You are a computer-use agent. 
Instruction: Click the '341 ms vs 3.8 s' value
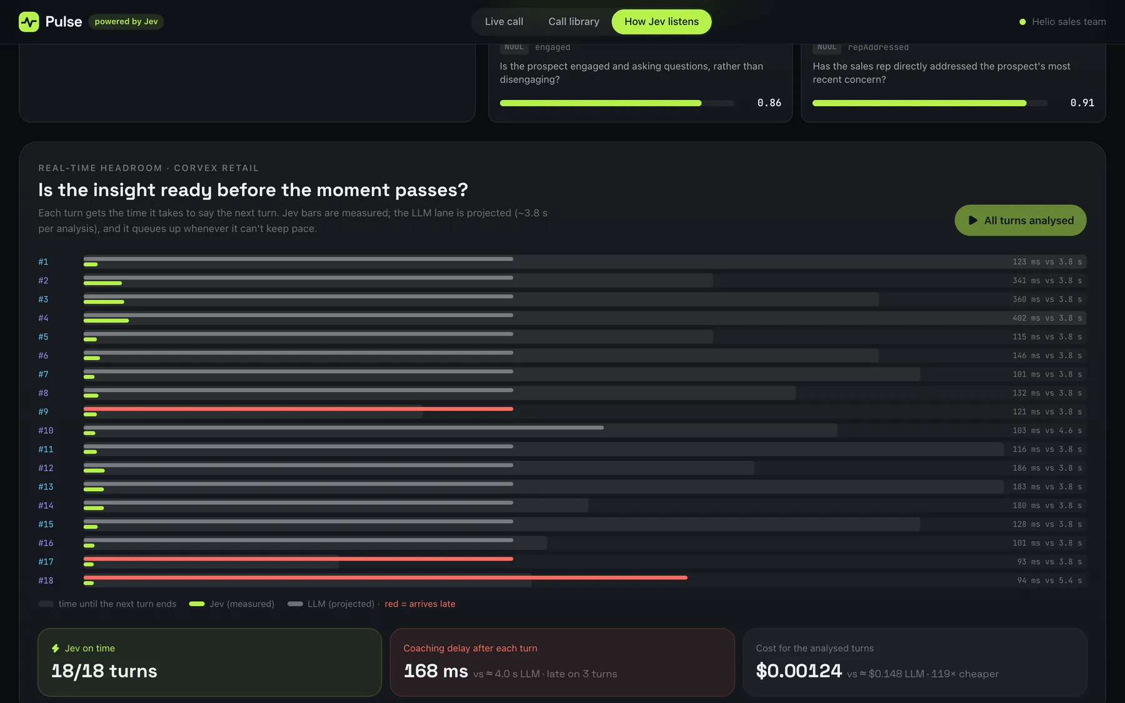(x=1047, y=281)
